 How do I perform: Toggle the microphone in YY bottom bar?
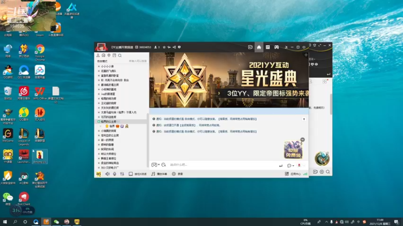(114, 174)
